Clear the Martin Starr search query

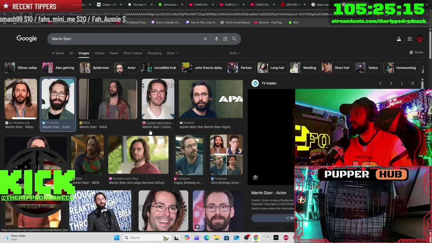coord(205,39)
